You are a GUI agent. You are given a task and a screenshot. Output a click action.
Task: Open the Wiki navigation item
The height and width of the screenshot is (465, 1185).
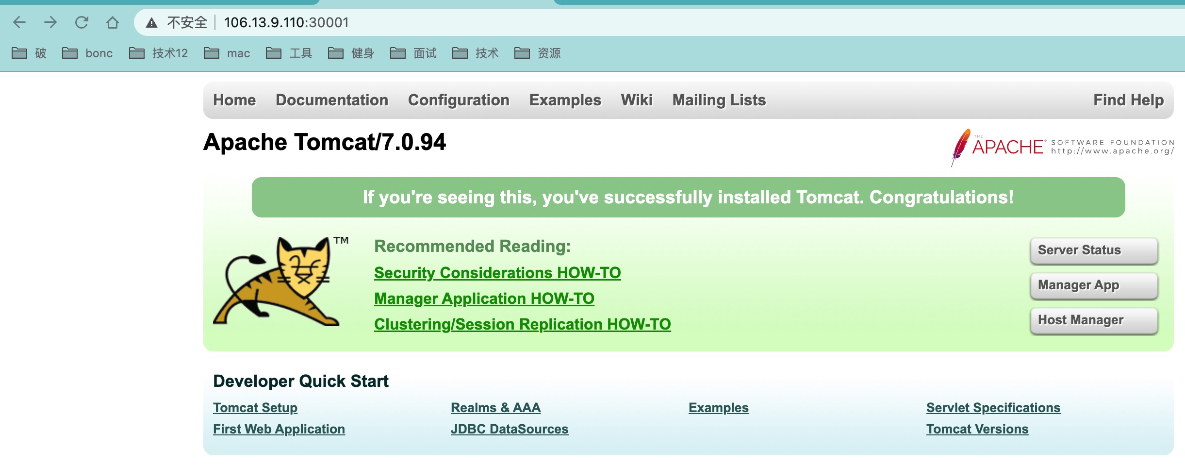coord(637,100)
